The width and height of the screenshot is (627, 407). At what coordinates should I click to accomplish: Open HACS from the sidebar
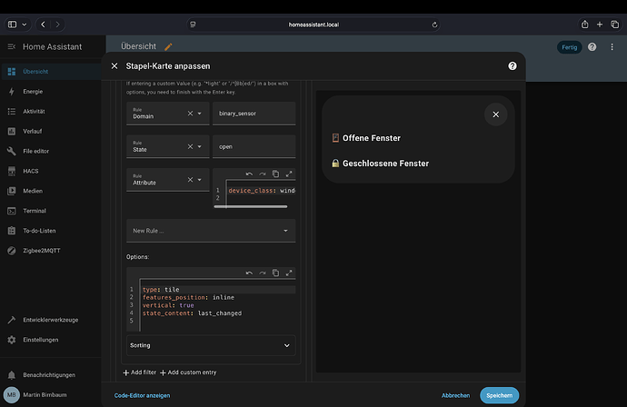click(33, 171)
